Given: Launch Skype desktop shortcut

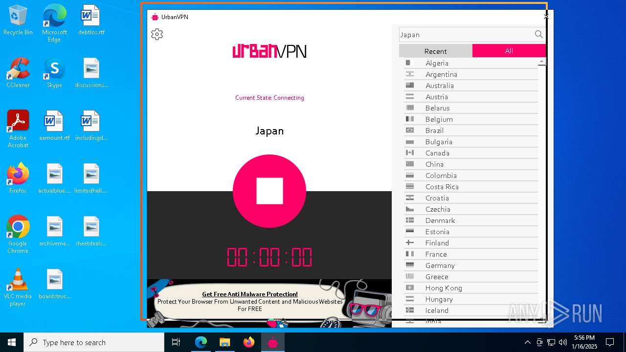Looking at the screenshot, I should click(54, 73).
